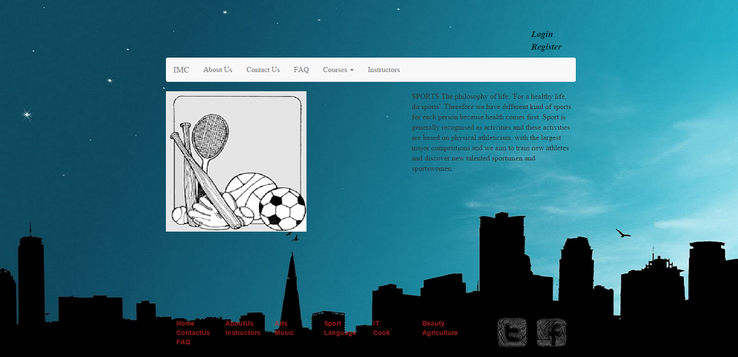
Task: Click the Twitter icon in the footer
Action: [512, 332]
